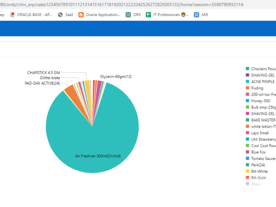Select Perk(24) legend entry text
This screenshot has height=207, width=276.
point(258,165)
